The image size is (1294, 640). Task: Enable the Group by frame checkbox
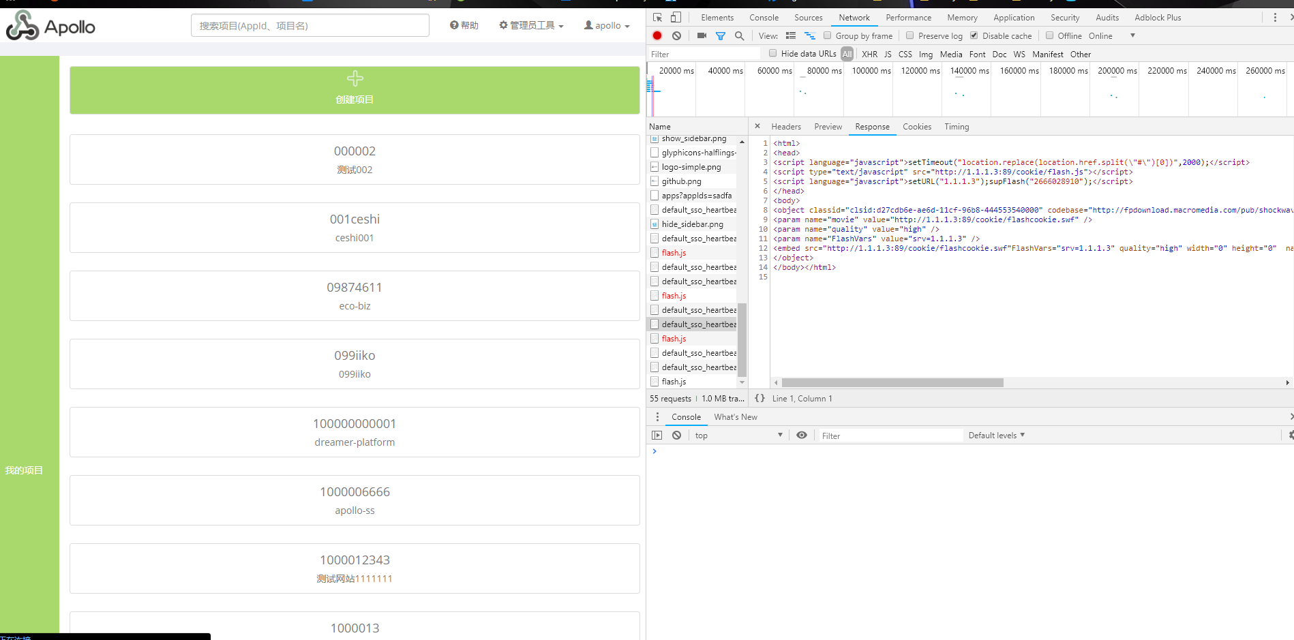[x=826, y=35]
